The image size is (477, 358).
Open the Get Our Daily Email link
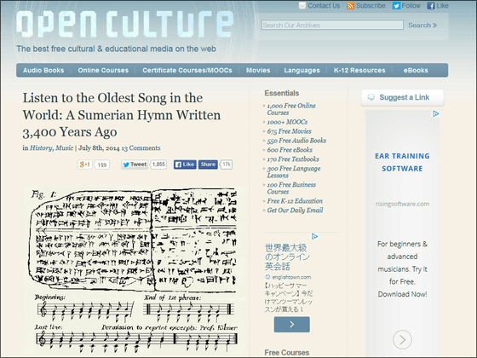(x=295, y=211)
